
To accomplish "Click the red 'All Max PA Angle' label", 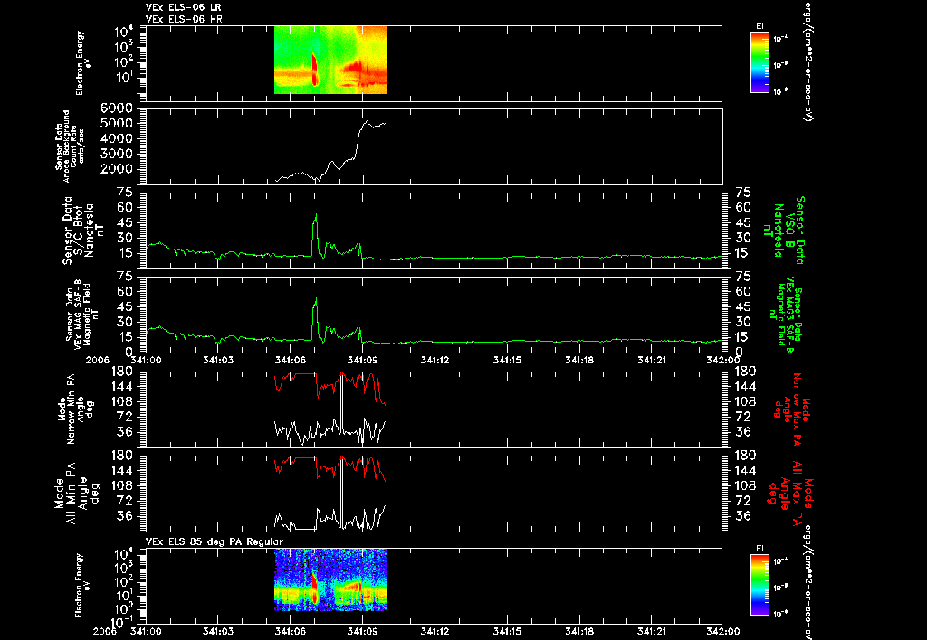I will [789, 493].
